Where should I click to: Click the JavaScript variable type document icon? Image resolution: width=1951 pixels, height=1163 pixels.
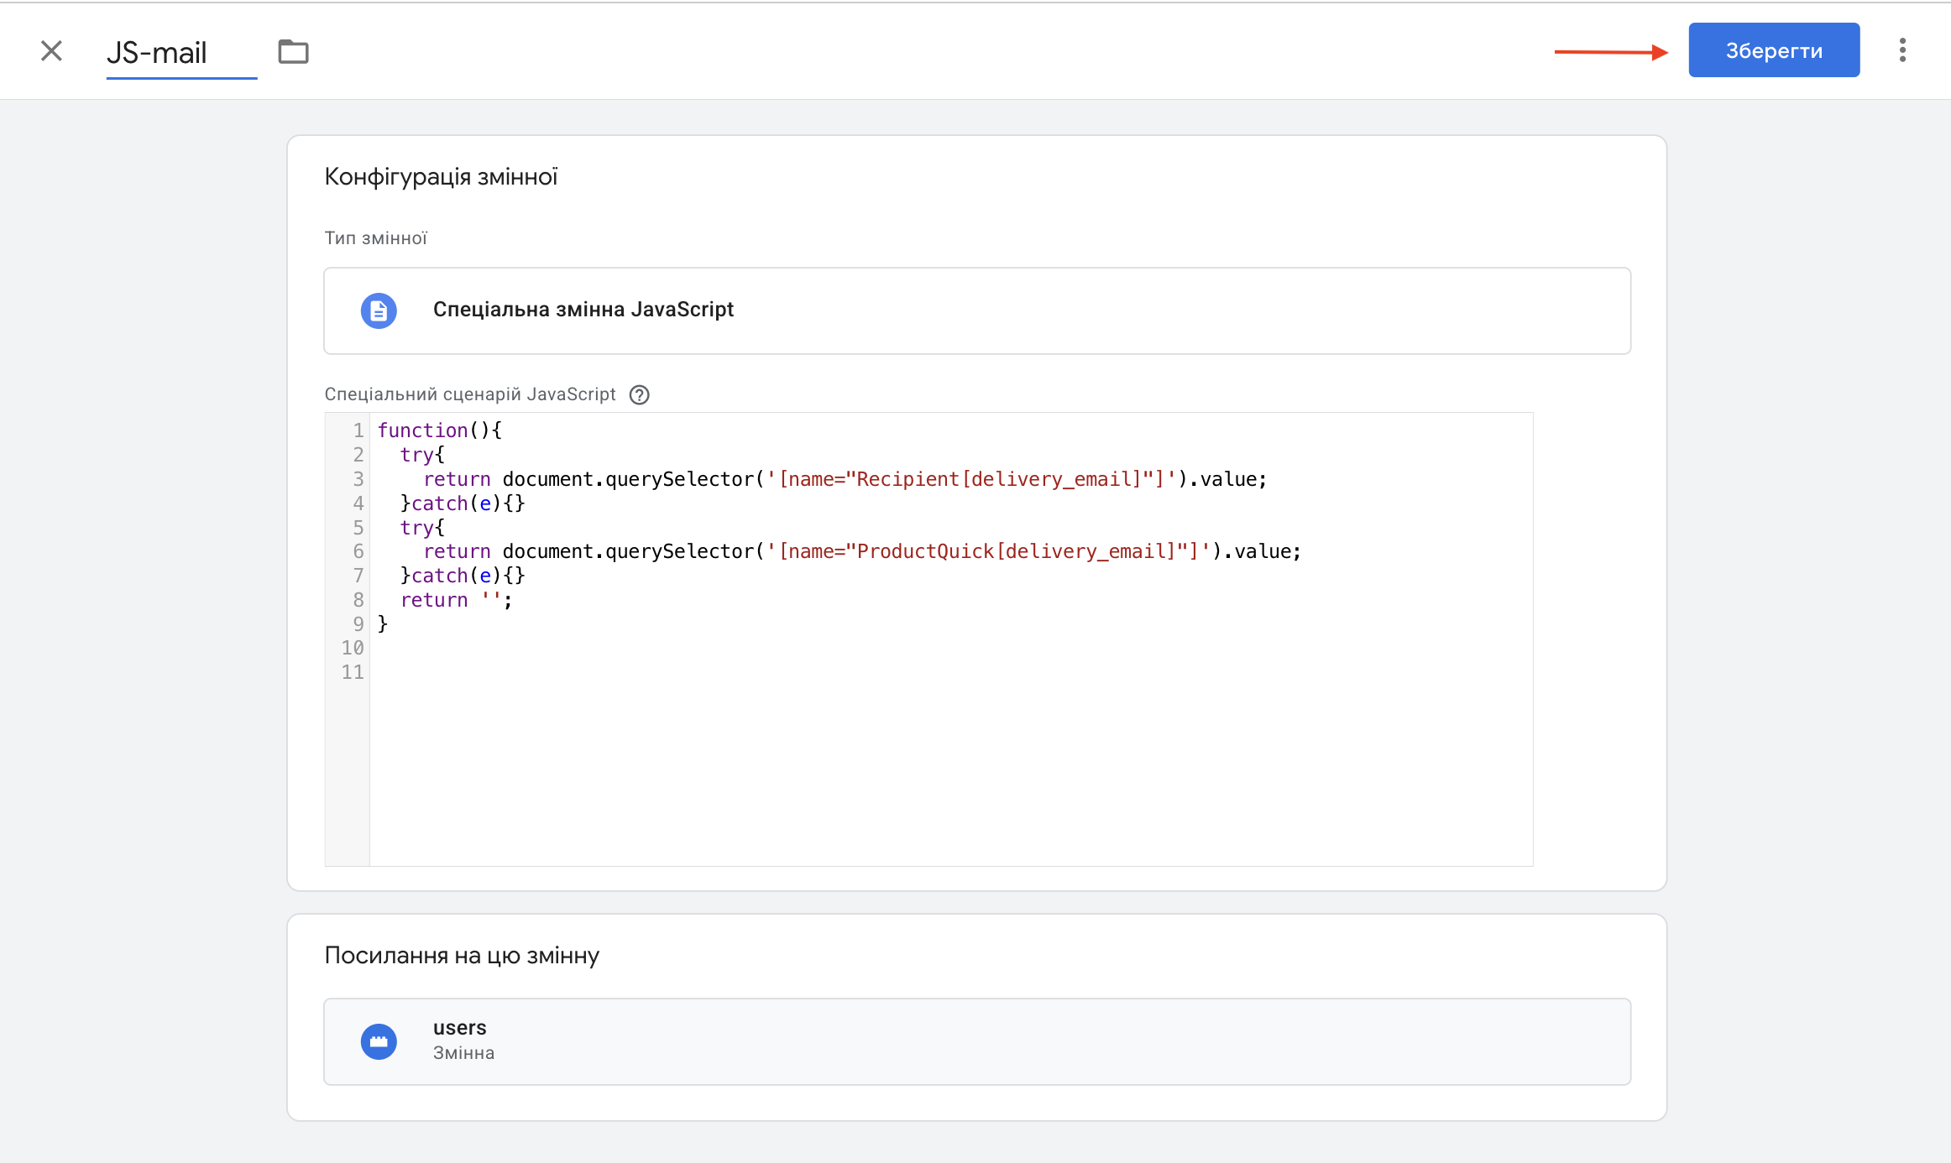pyautogui.click(x=379, y=310)
